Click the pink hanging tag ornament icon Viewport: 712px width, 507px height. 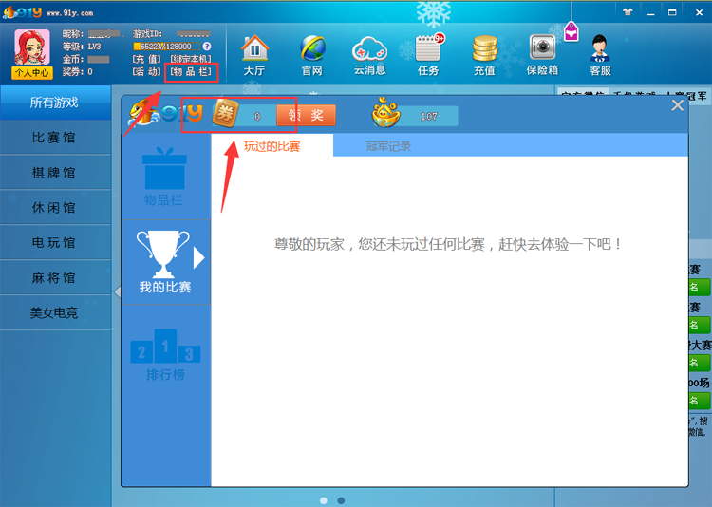[x=571, y=31]
